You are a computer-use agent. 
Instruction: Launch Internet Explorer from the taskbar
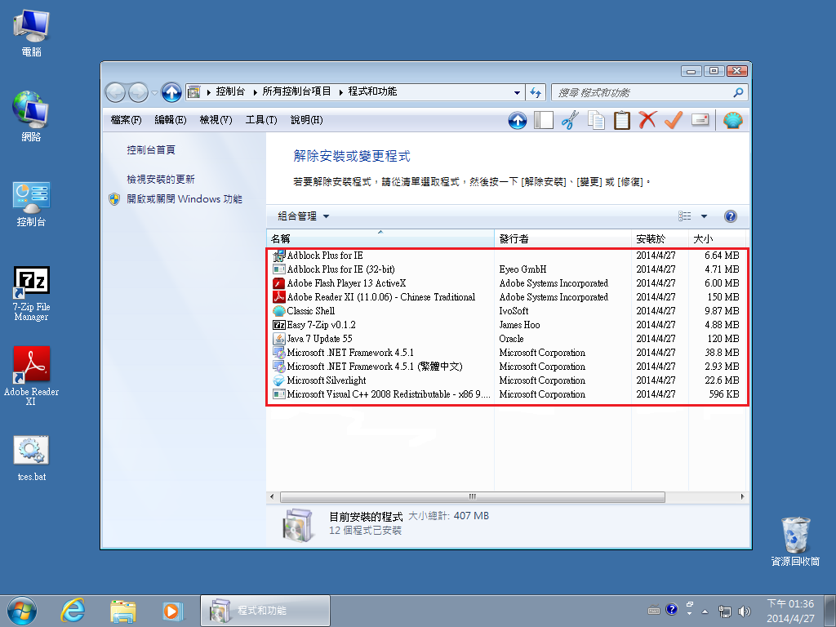73,611
